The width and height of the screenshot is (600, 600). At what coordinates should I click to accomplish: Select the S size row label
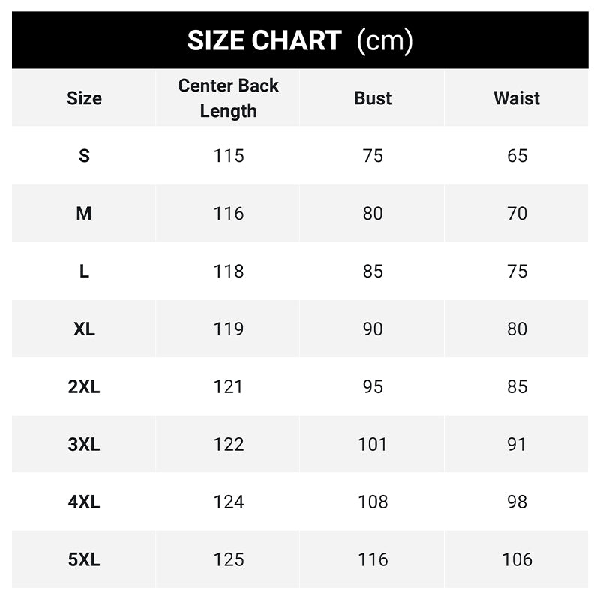(84, 156)
